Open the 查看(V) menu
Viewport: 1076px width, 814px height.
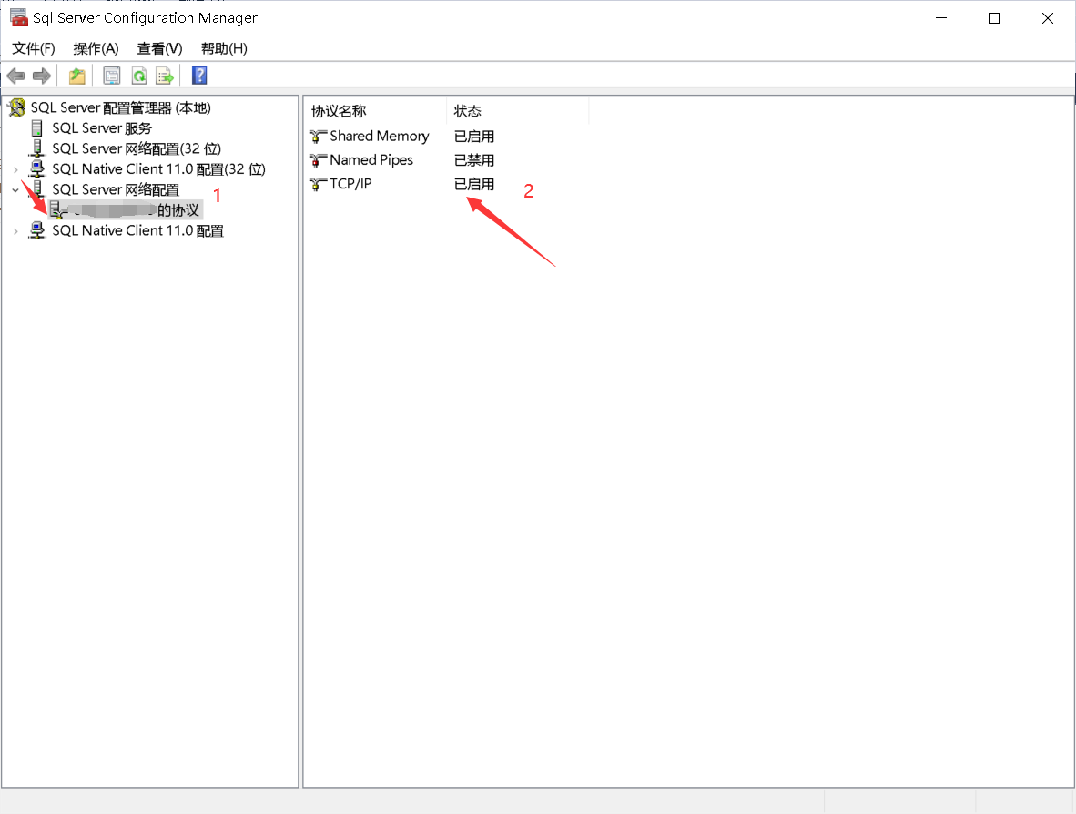point(160,48)
